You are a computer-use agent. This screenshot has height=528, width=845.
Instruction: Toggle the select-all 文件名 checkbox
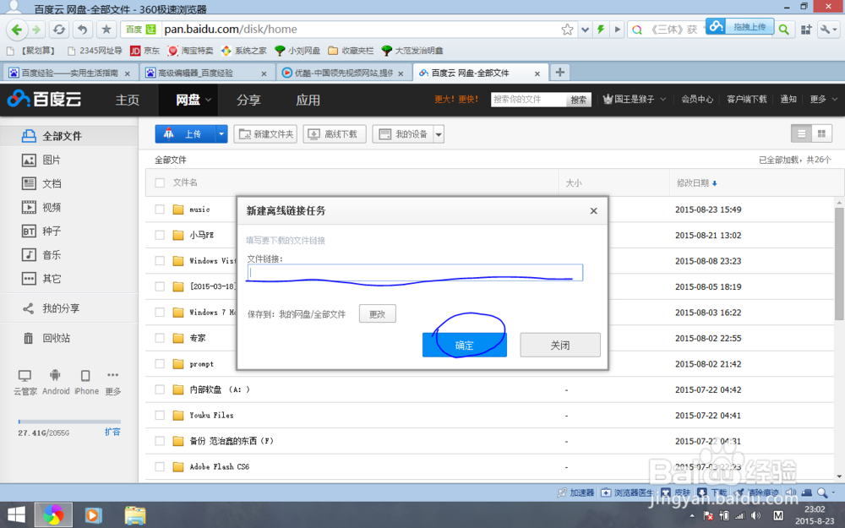(x=160, y=182)
